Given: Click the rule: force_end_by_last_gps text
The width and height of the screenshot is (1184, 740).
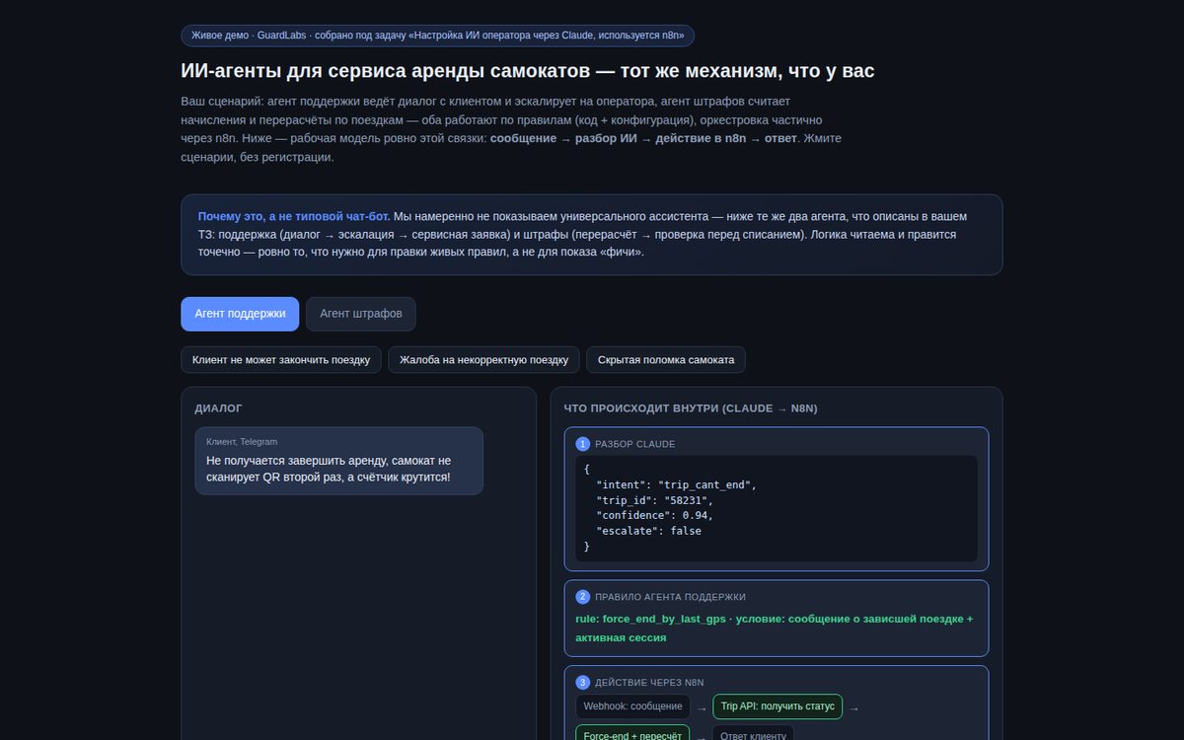Looking at the screenshot, I should pyautogui.click(x=774, y=628).
